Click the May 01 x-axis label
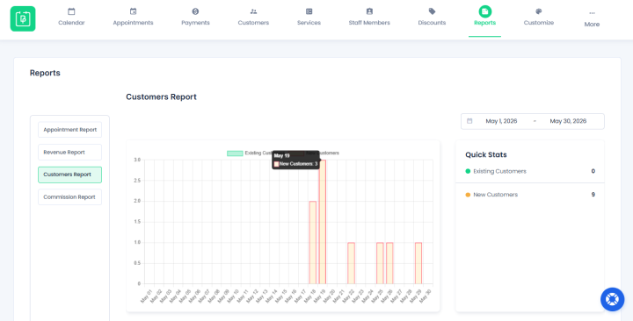The image size is (633, 321). [147, 296]
